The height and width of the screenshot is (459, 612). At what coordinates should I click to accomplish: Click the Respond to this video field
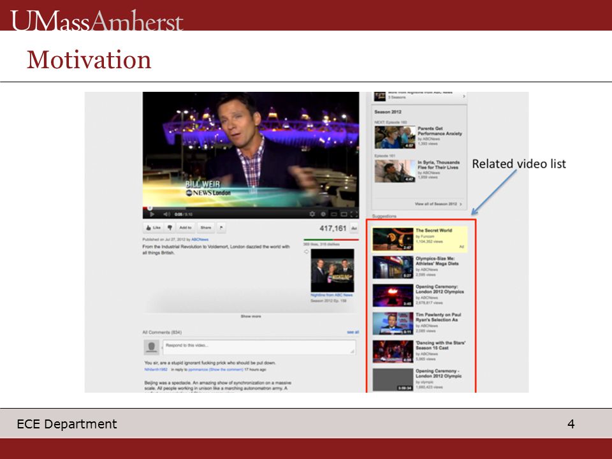[x=259, y=347]
